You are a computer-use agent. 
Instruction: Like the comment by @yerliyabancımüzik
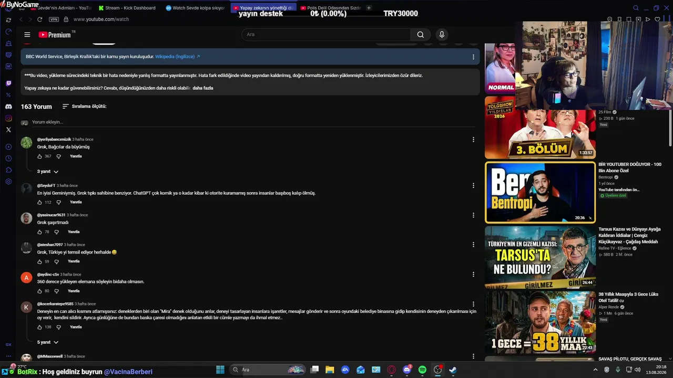point(39,156)
